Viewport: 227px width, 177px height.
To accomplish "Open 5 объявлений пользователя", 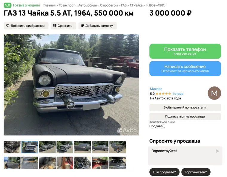I will point(185,108).
